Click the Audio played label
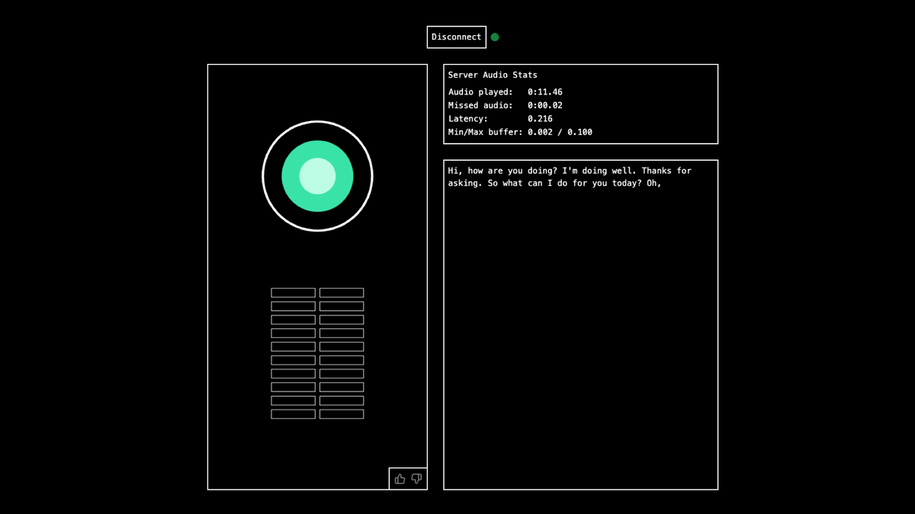 [x=480, y=92]
